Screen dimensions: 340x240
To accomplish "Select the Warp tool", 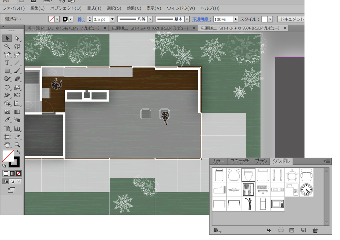I will pos(7,95).
